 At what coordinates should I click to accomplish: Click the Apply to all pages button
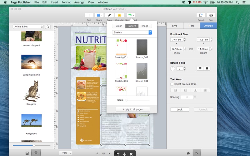(133, 110)
